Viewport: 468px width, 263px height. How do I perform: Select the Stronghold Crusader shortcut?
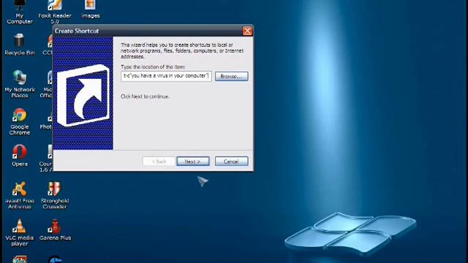(55, 195)
